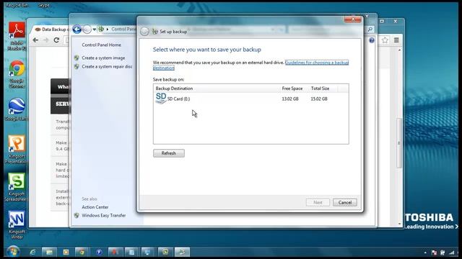462x259 pixels.
Task: Click Chrome's forward arrow button
Action: [45, 40]
